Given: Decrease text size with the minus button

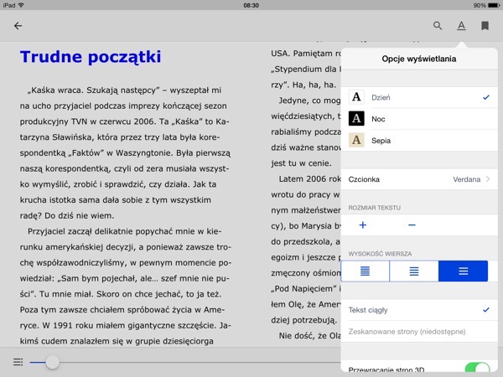Looking at the screenshot, I should pyautogui.click(x=412, y=225).
